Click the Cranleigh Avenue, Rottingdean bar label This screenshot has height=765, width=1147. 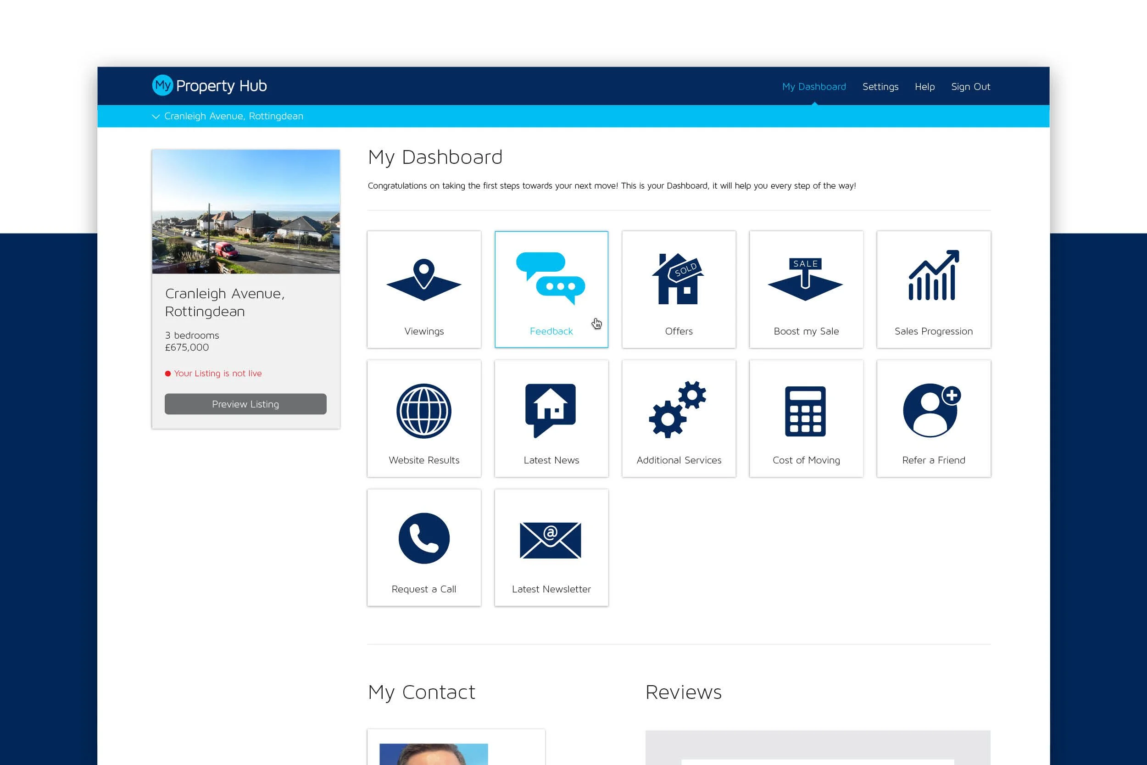point(234,116)
